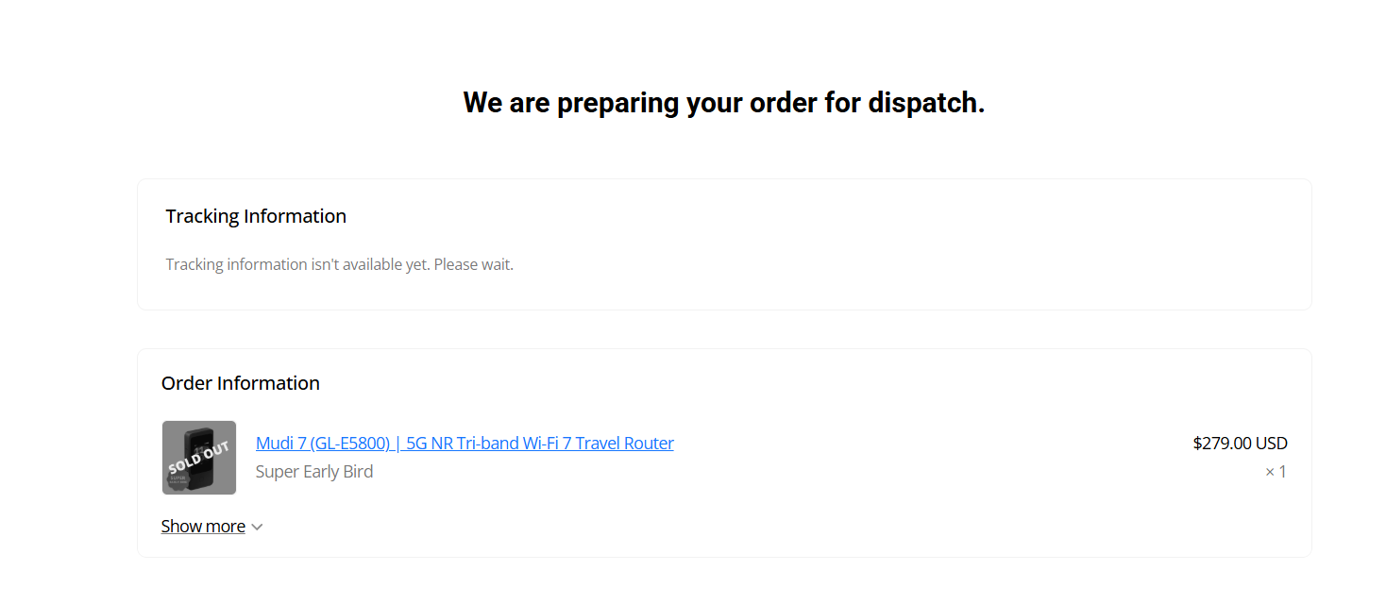Screen dimensions: 1386x604
Task: Click the Tracking Information heading
Action: [256, 216]
